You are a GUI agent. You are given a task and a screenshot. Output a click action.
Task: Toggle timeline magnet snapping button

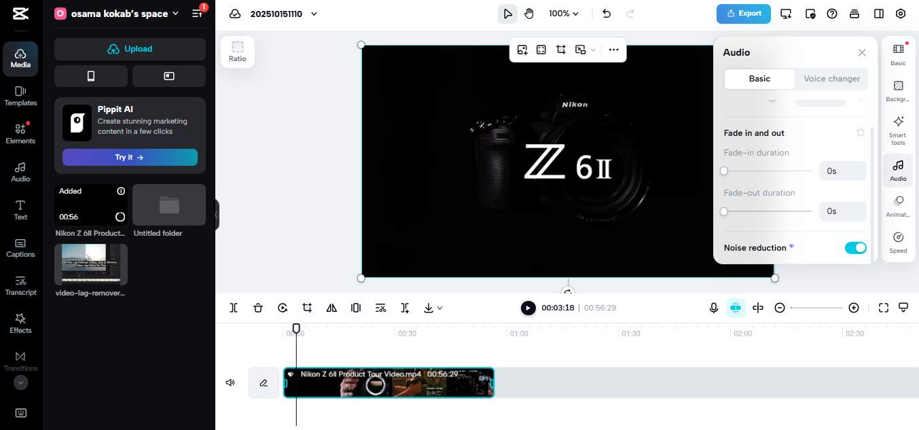coord(736,308)
